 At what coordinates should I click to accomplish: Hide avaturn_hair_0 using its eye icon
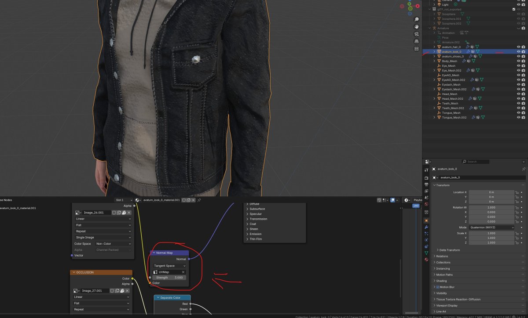pos(518,47)
